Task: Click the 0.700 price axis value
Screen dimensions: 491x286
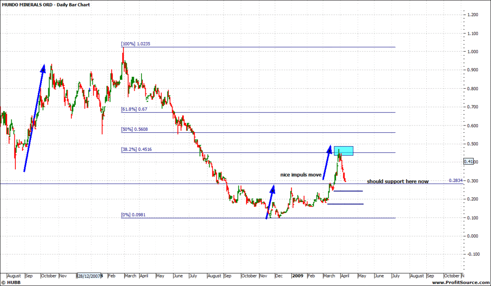Action: click(472, 107)
